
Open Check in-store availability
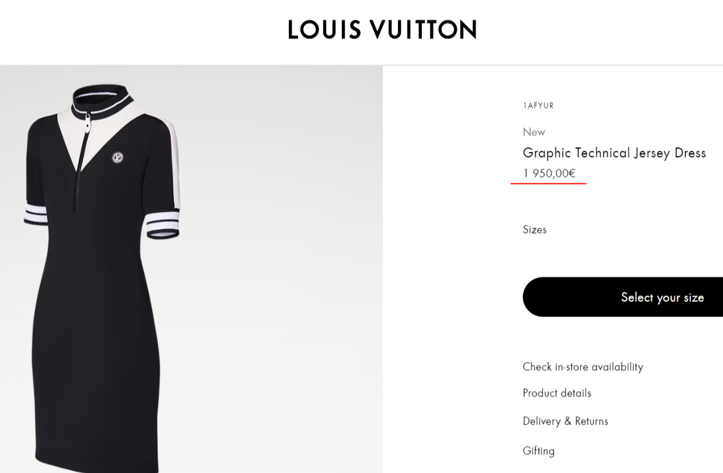(x=582, y=367)
